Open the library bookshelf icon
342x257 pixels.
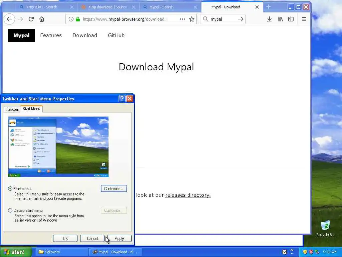[280, 19]
